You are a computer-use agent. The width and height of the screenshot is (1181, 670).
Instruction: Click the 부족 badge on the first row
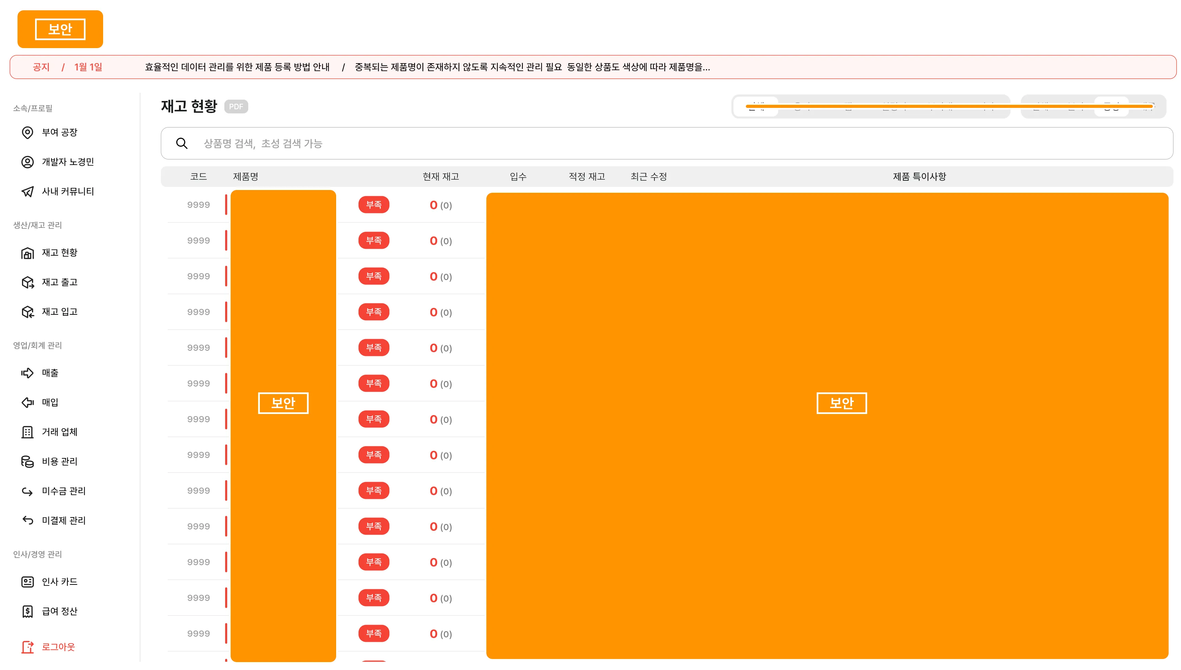point(374,205)
